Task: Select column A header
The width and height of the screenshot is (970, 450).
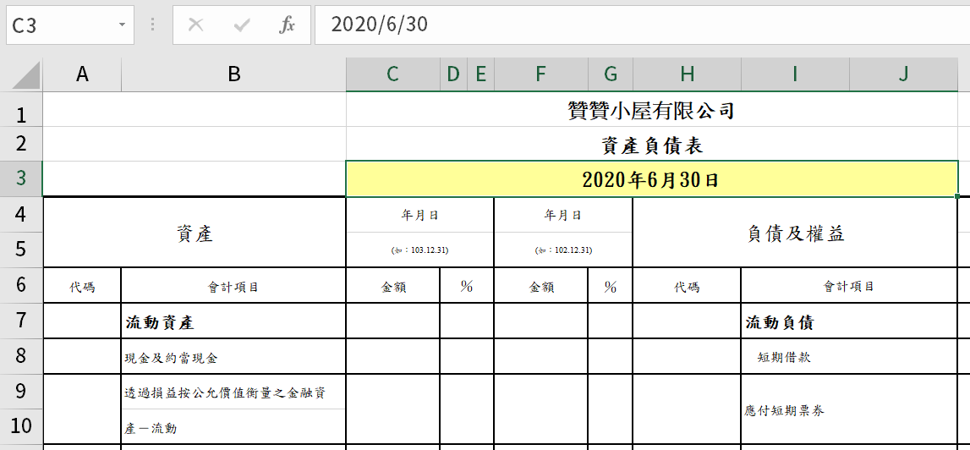Action: (x=82, y=75)
